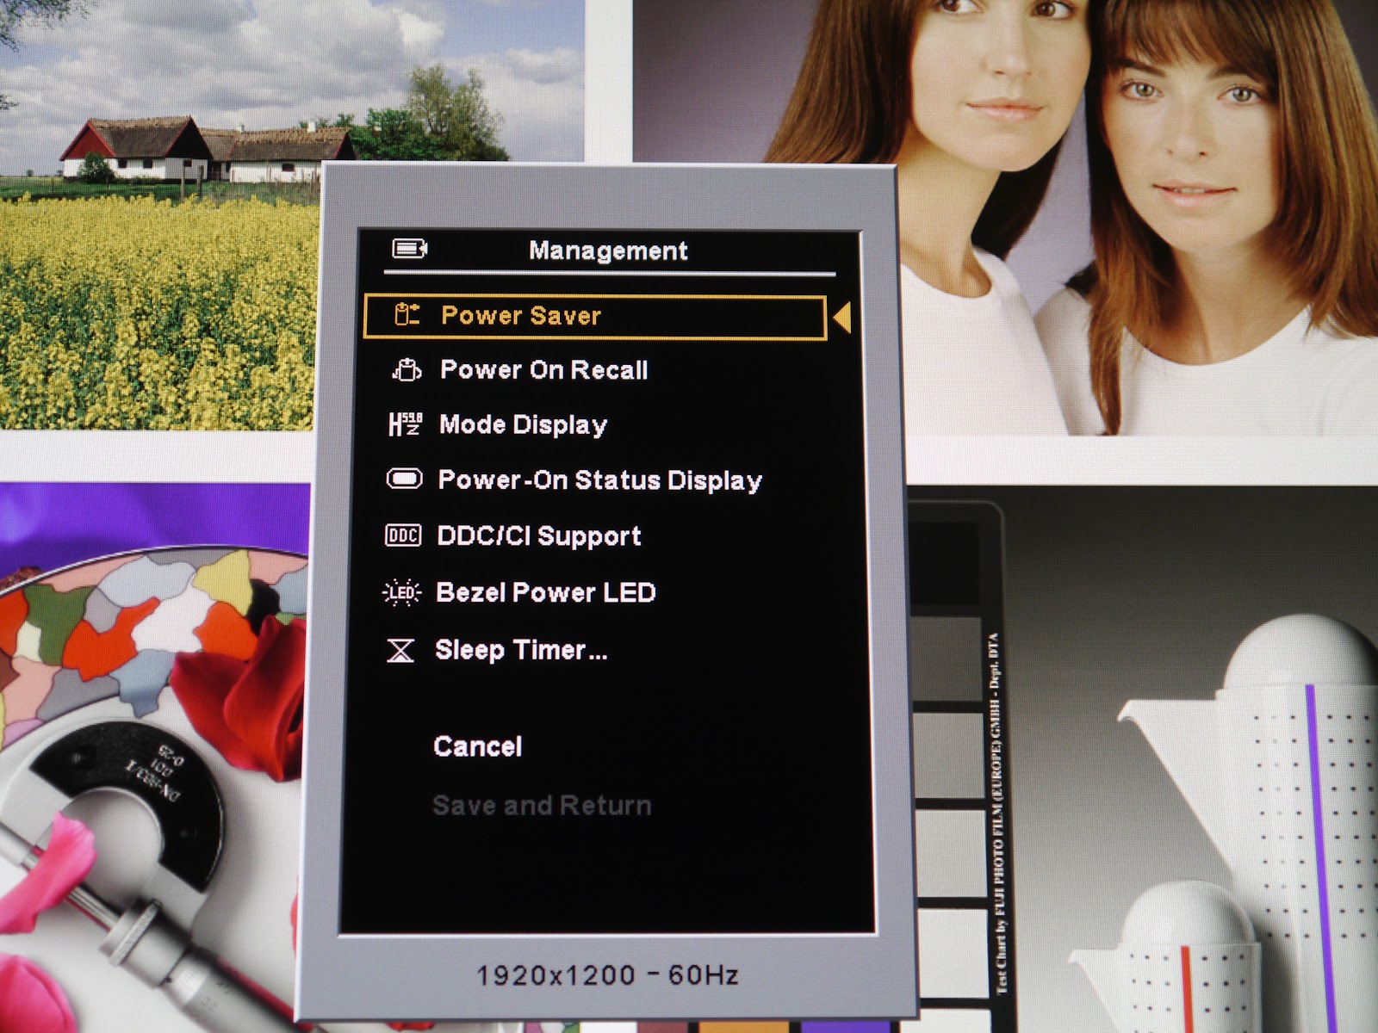The image size is (1378, 1033).
Task: Open the Power Saver menu entry
Action: tap(595, 316)
